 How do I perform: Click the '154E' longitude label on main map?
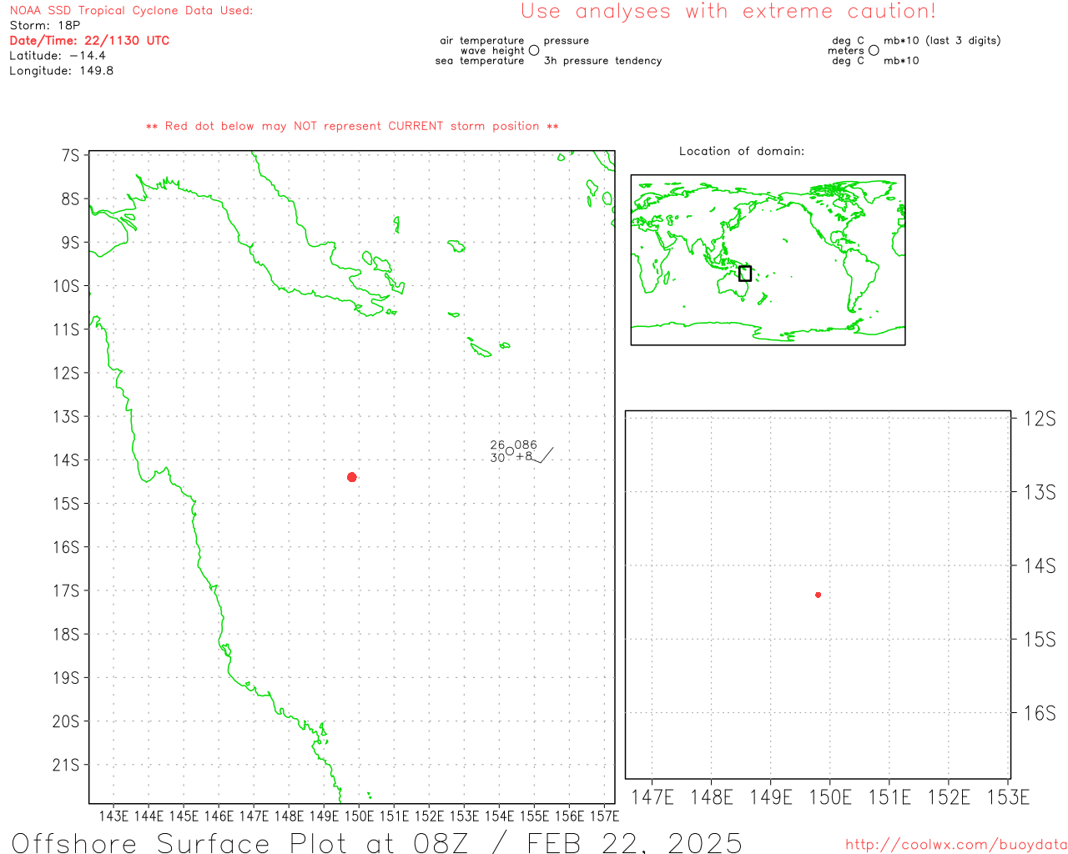pos(500,816)
